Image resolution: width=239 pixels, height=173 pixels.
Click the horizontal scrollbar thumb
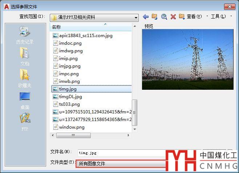tap(73, 135)
